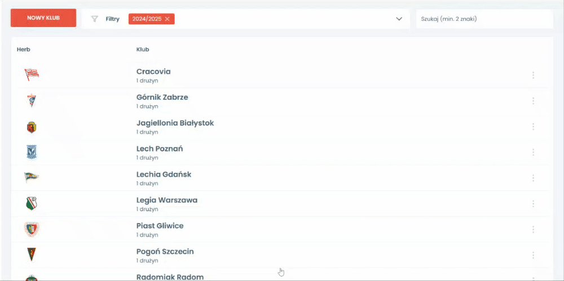
Task: Expand the filters dropdown chevron
Action: point(399,19)
